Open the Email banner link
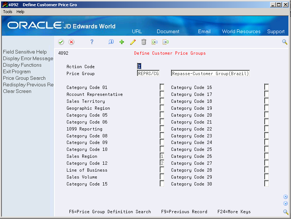Screen dimensions: 291x219 [204, 31]
